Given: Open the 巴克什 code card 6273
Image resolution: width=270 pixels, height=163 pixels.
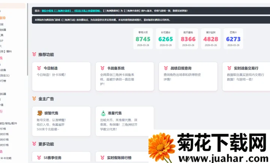Looking at the screenshot, I should (x=233, y=39).
